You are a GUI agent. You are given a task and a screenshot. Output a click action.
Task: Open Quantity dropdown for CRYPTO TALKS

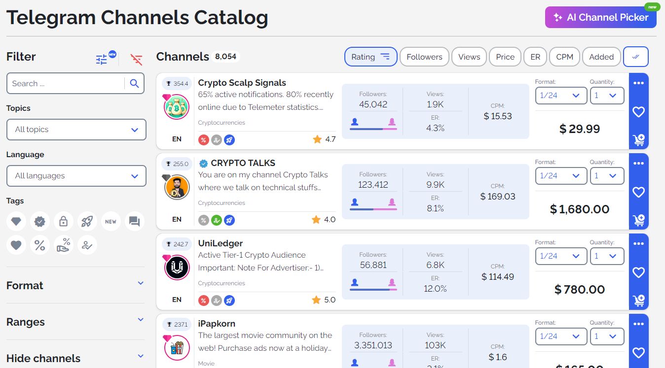pos(607,176)
